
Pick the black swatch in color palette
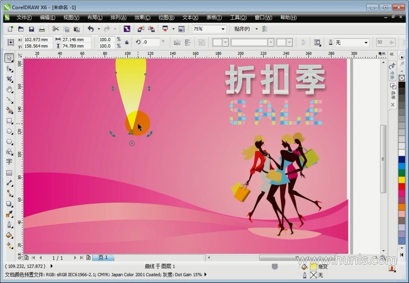click(402, 85)
